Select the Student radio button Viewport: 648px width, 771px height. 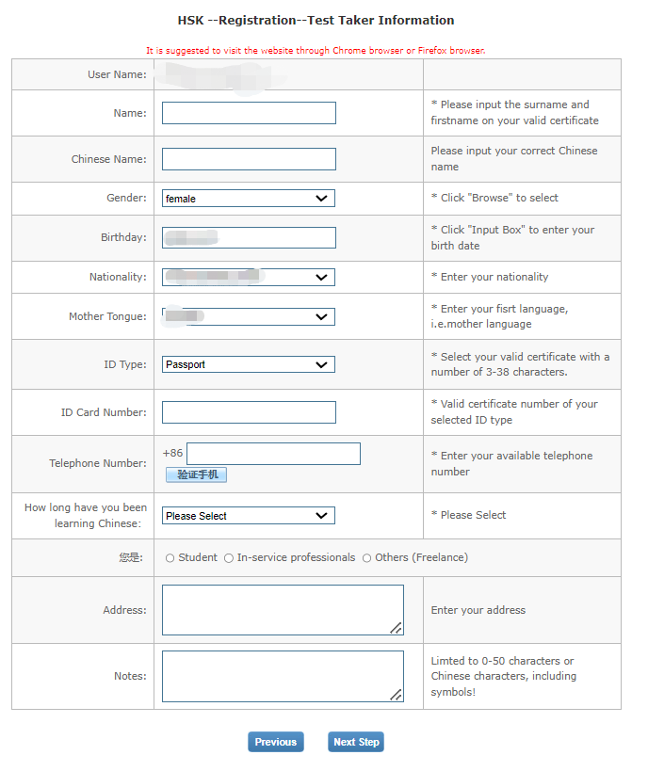point(170,558)
